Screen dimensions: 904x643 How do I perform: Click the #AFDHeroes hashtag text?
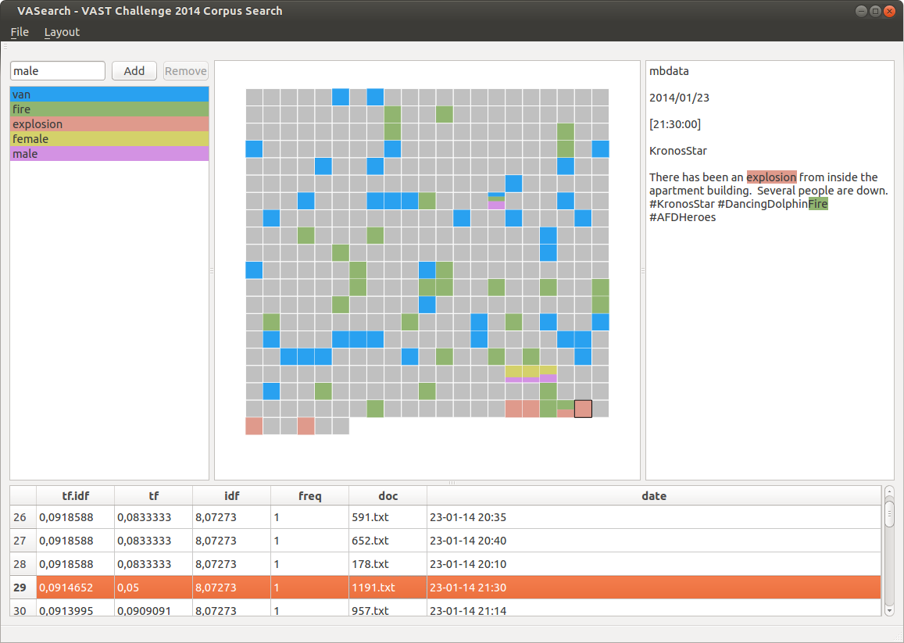point(683,217)
